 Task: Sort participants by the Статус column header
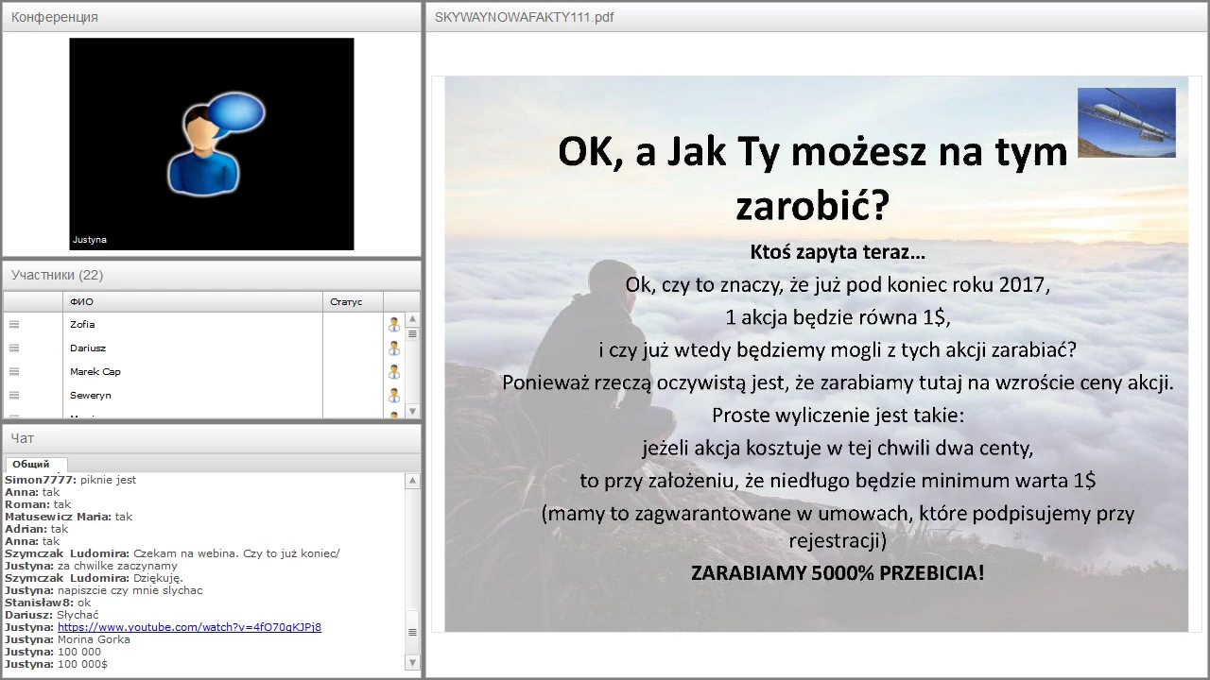tap(353, 301)
